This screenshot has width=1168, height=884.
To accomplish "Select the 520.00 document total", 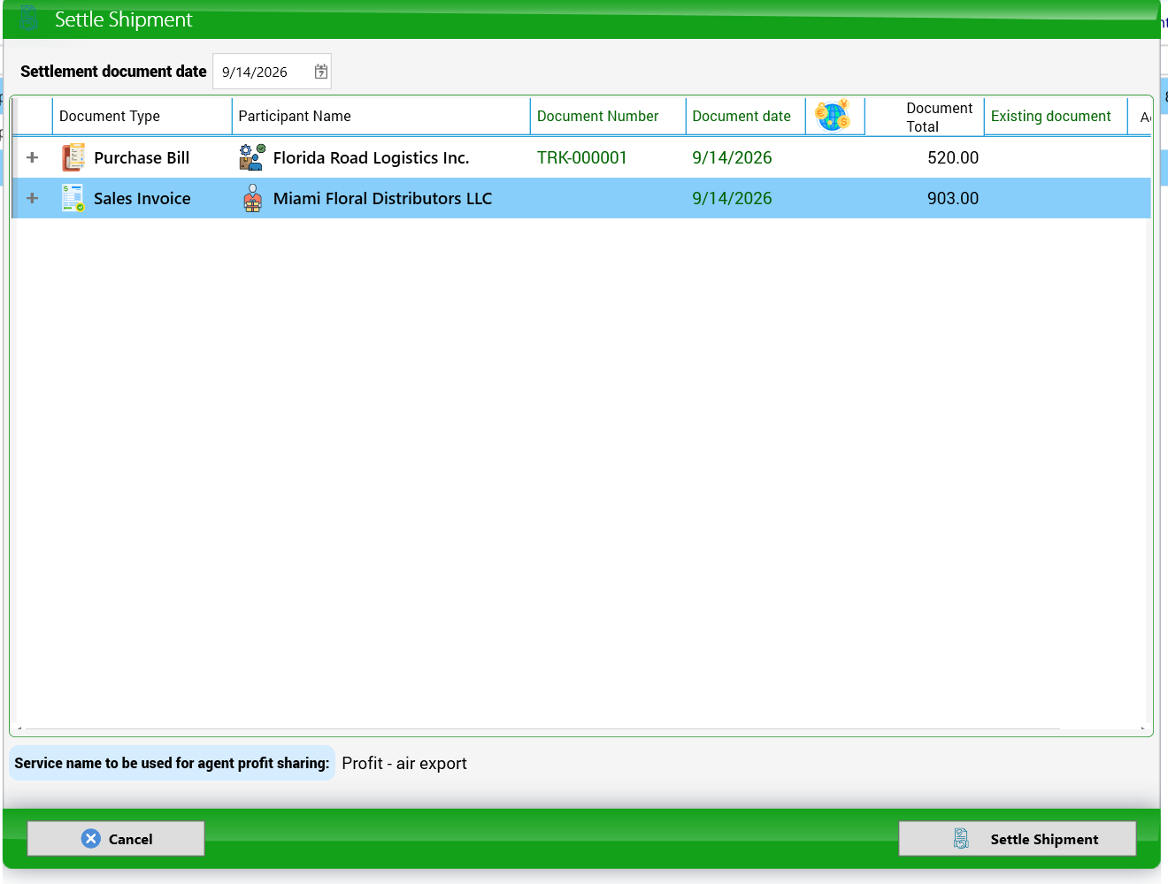I will [953, 157].
